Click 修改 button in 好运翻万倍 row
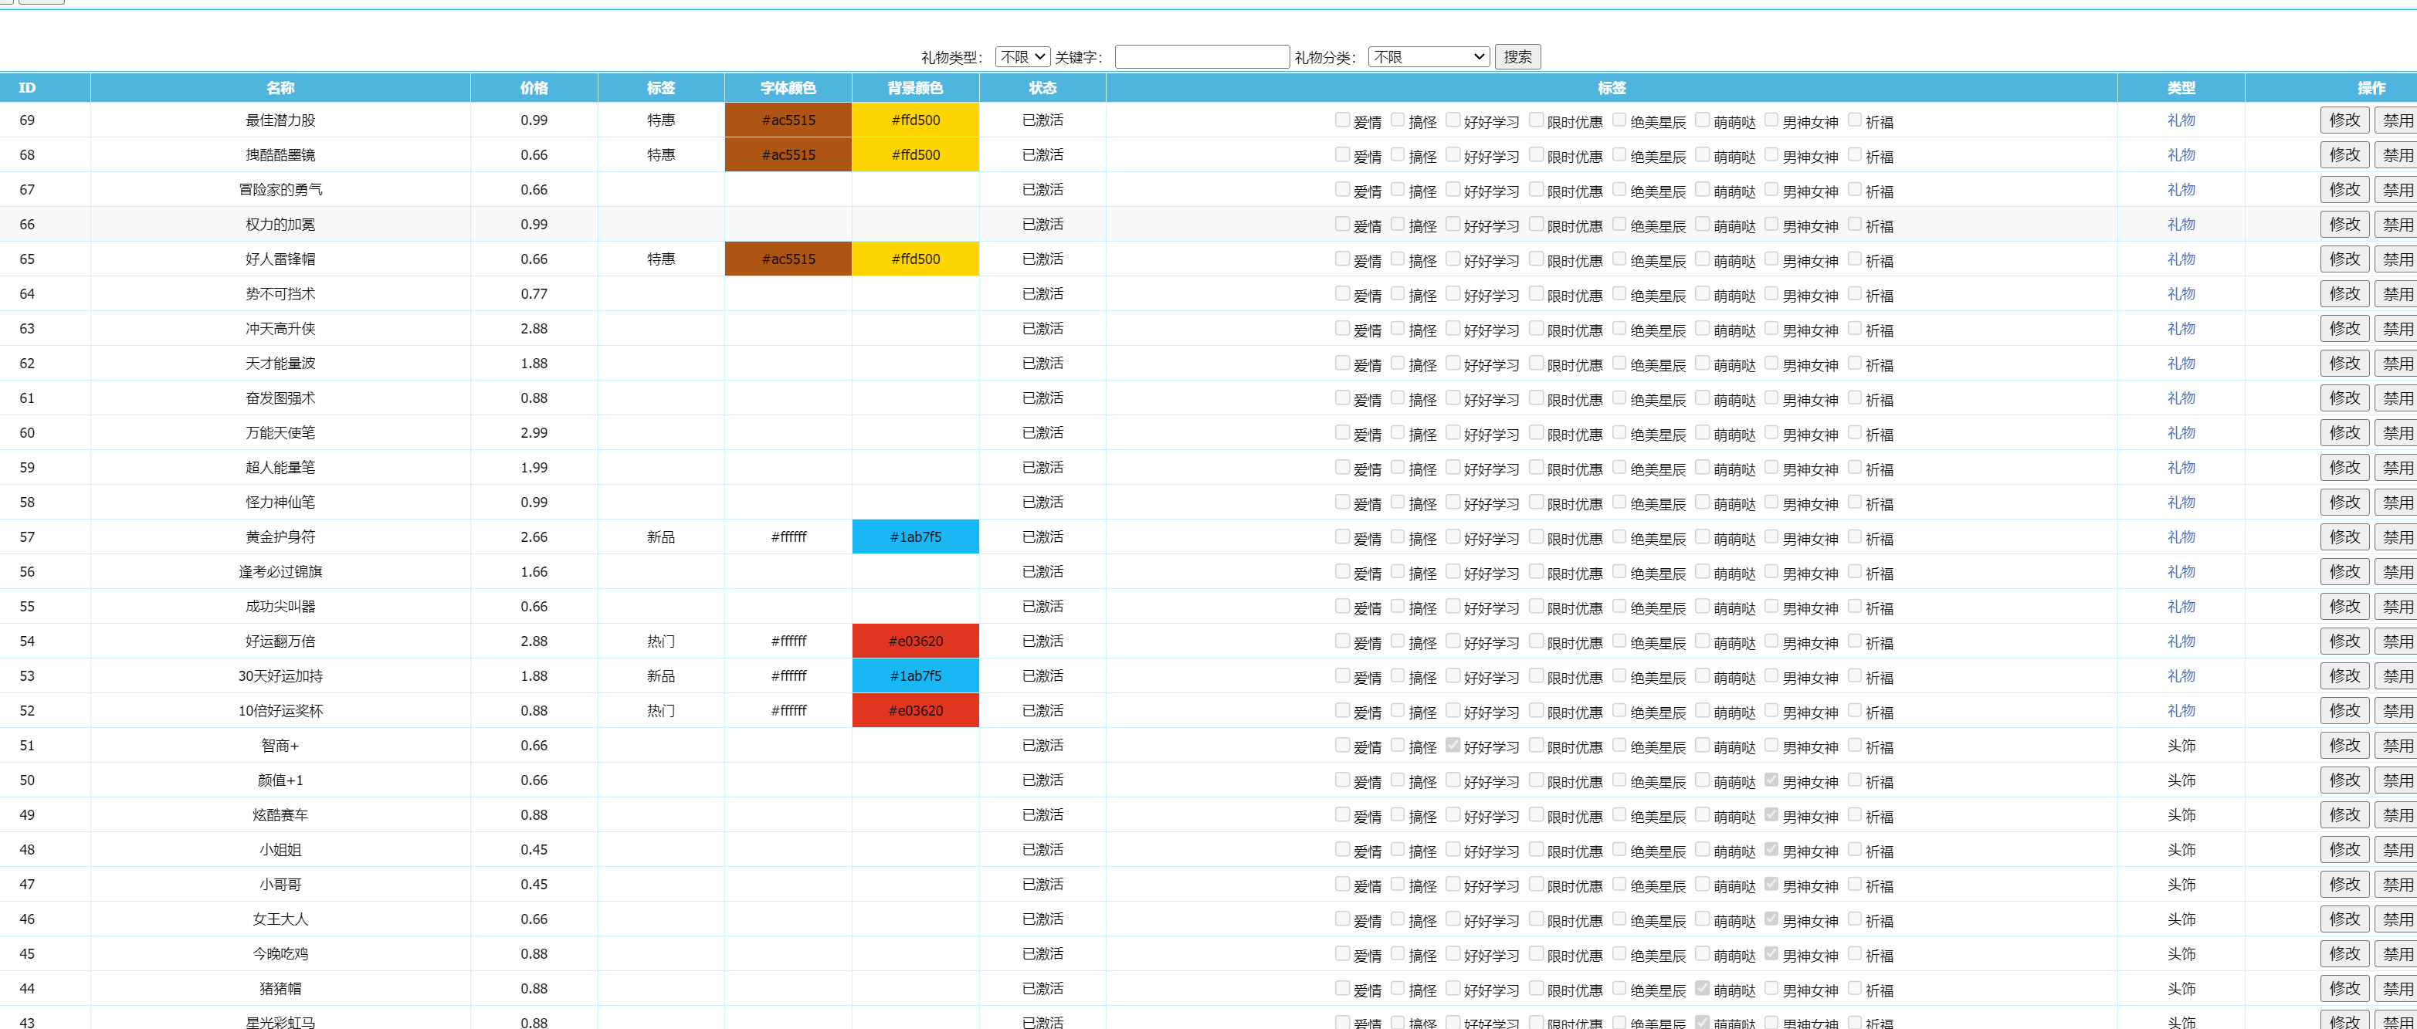Image resolution: width=2417 pixels, height=1029 pixels. [2344, 641]
